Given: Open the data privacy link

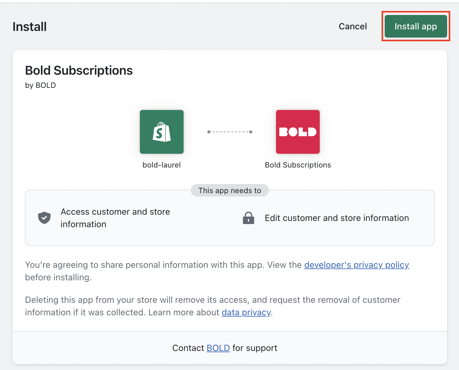Looking at the screenshot, I should [246, 312].
